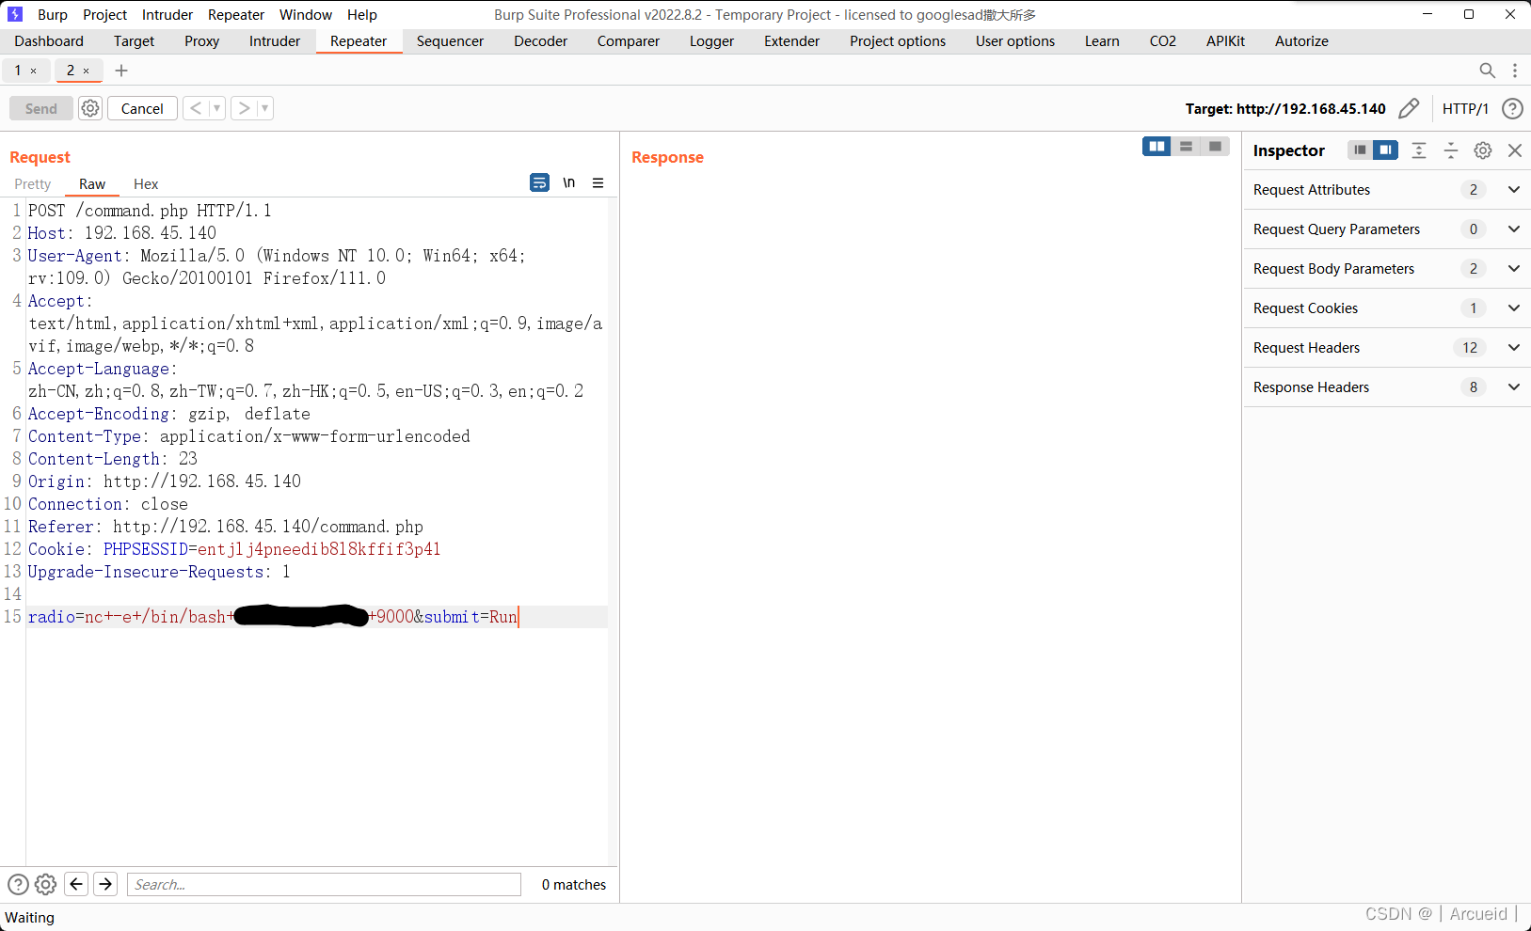Go back to previous request
The height and width of the screenshot is (931, 1531).
(x=196, y=108)
